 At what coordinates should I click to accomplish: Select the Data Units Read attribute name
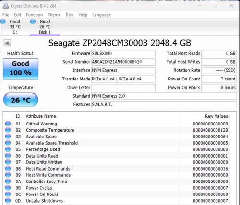[x=42, y=156]
